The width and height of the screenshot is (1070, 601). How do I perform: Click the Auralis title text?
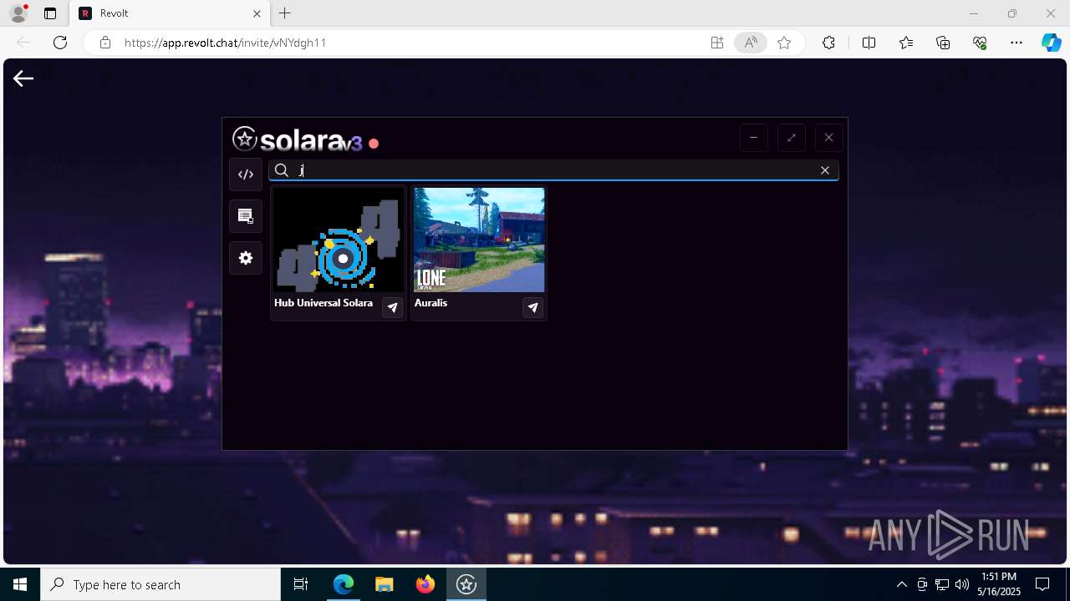(x=431, y=303)
